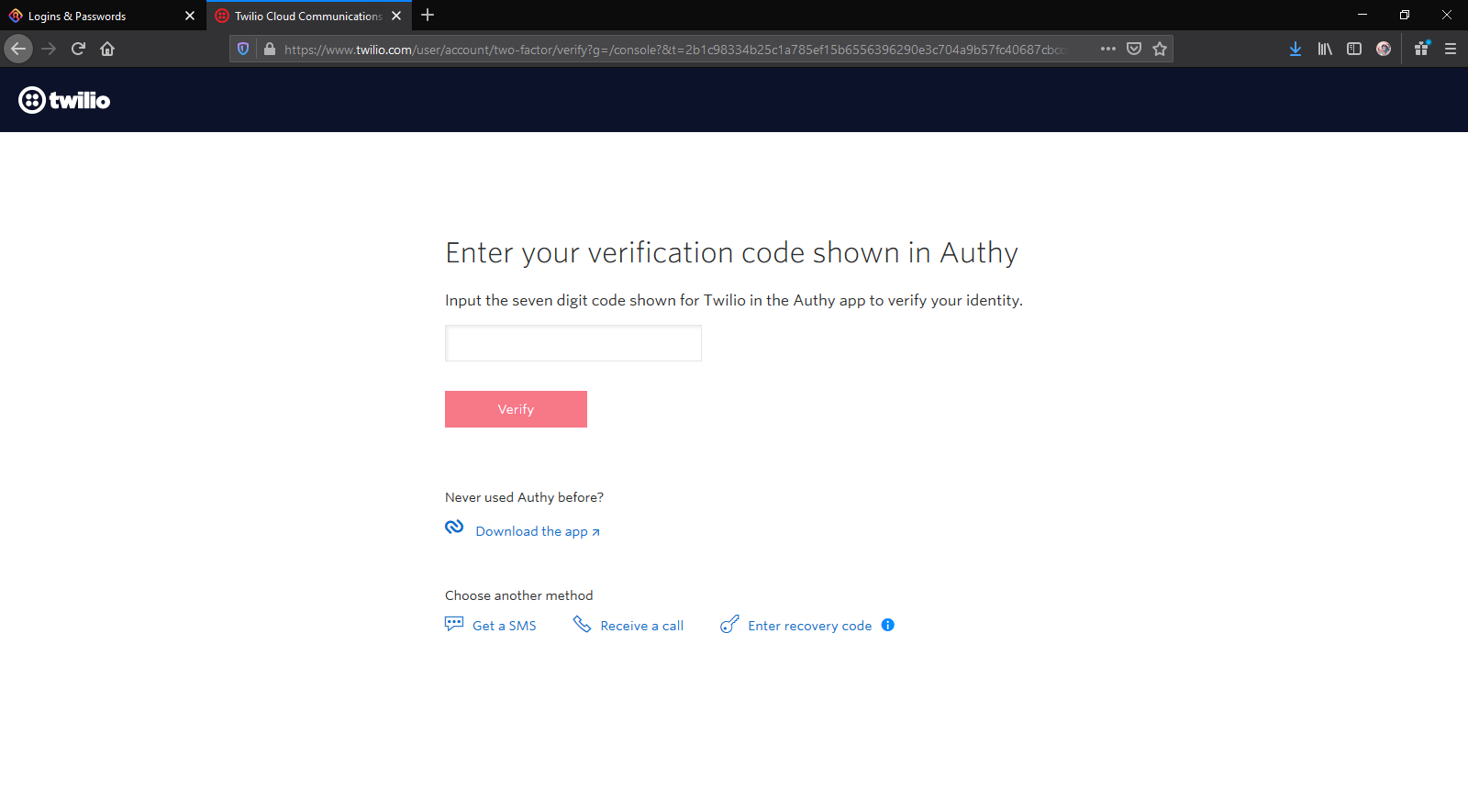Click the "Never used Authy before?" text

pyautogui.click(x=524, y=497)
